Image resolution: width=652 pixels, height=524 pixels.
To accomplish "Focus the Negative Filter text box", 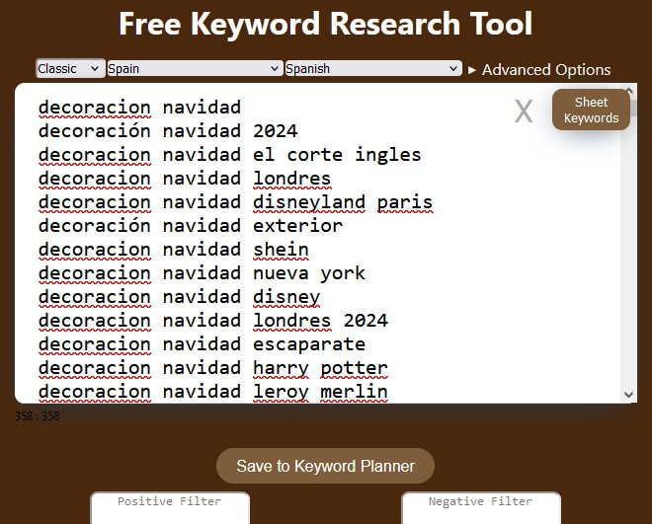I will (x=480, y=512).
